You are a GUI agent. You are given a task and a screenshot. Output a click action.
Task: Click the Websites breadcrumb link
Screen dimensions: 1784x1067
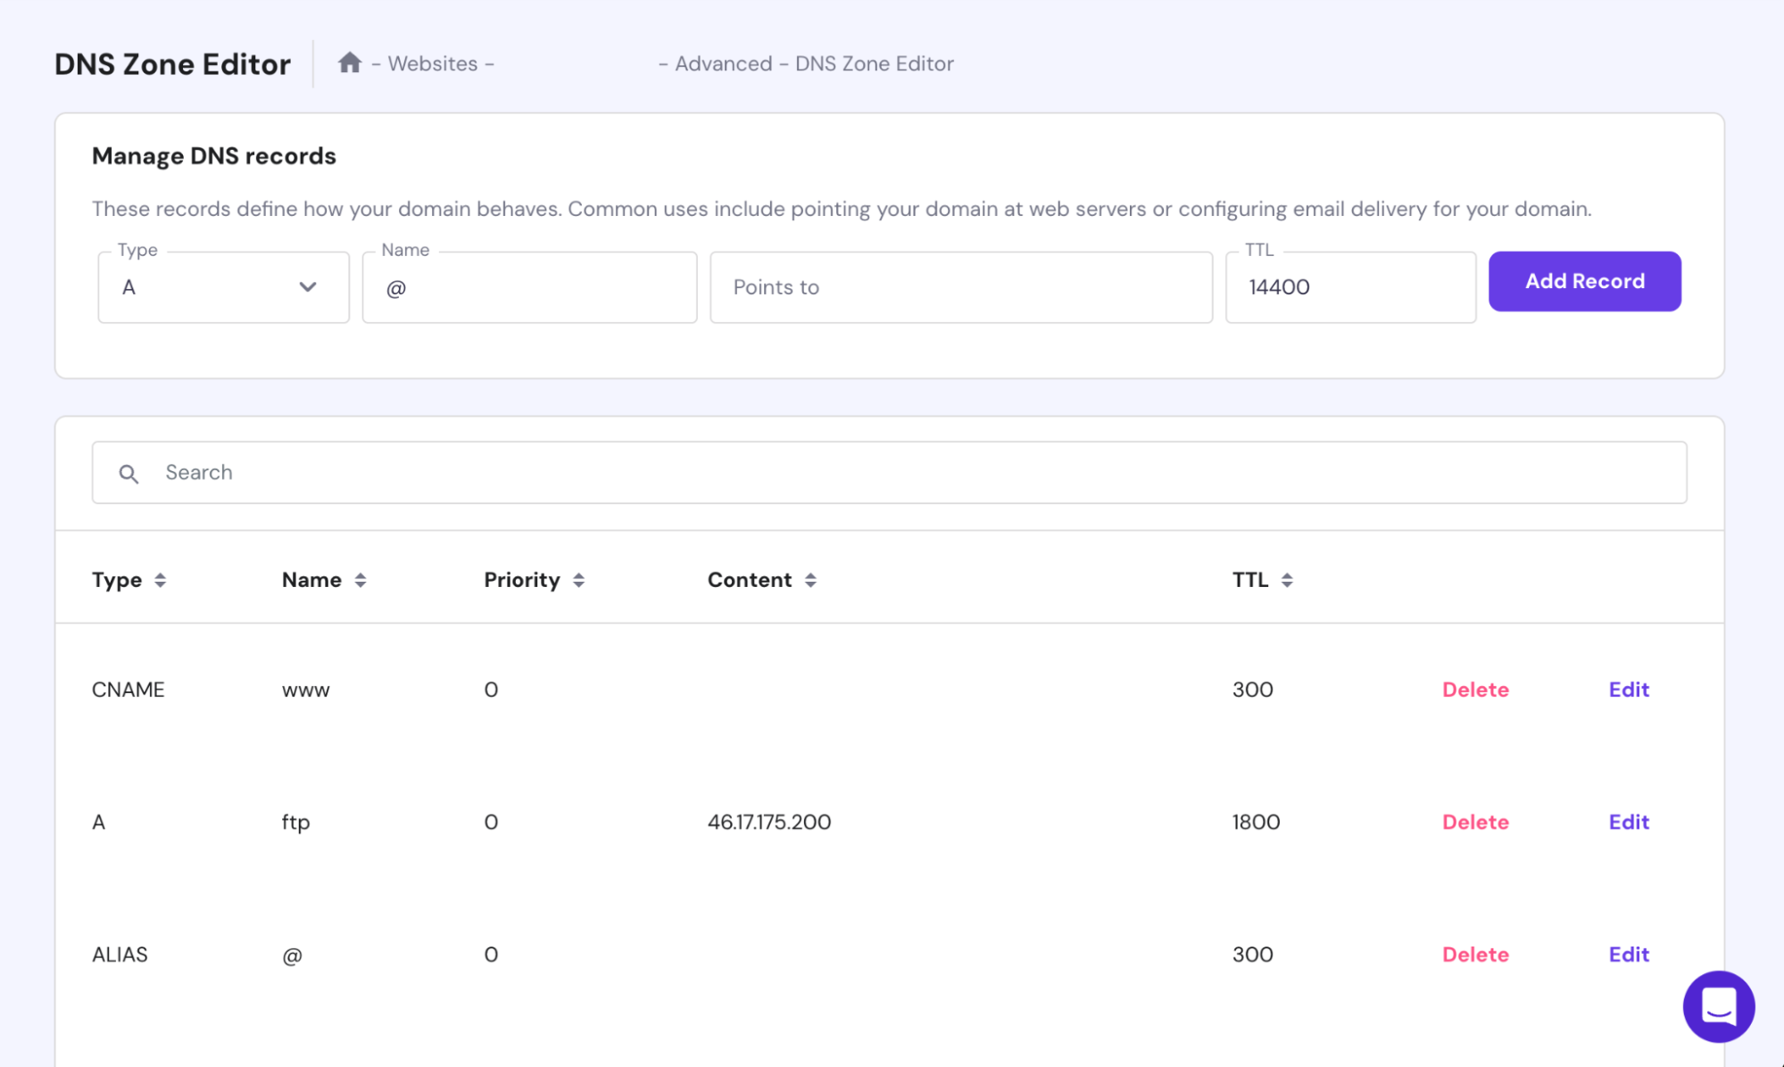click(x=432, y=63)
